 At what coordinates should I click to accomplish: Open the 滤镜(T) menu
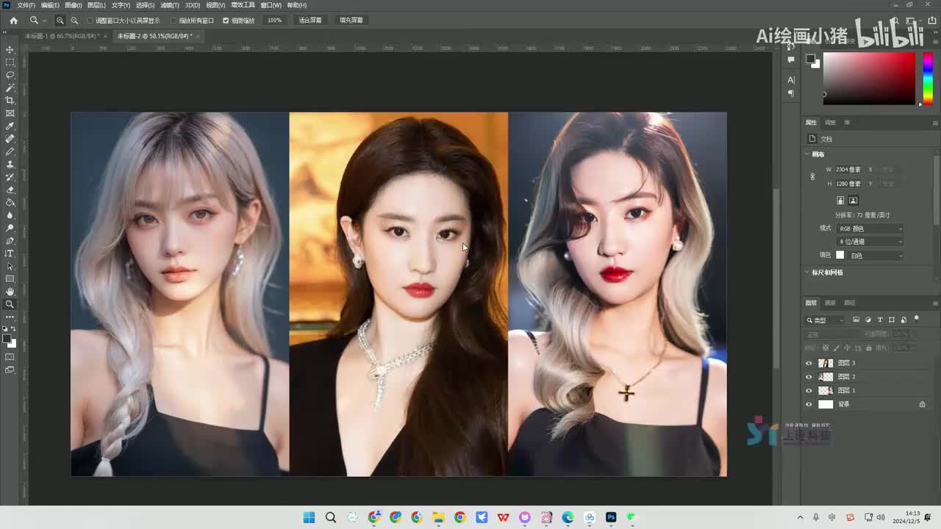(170, 5)
